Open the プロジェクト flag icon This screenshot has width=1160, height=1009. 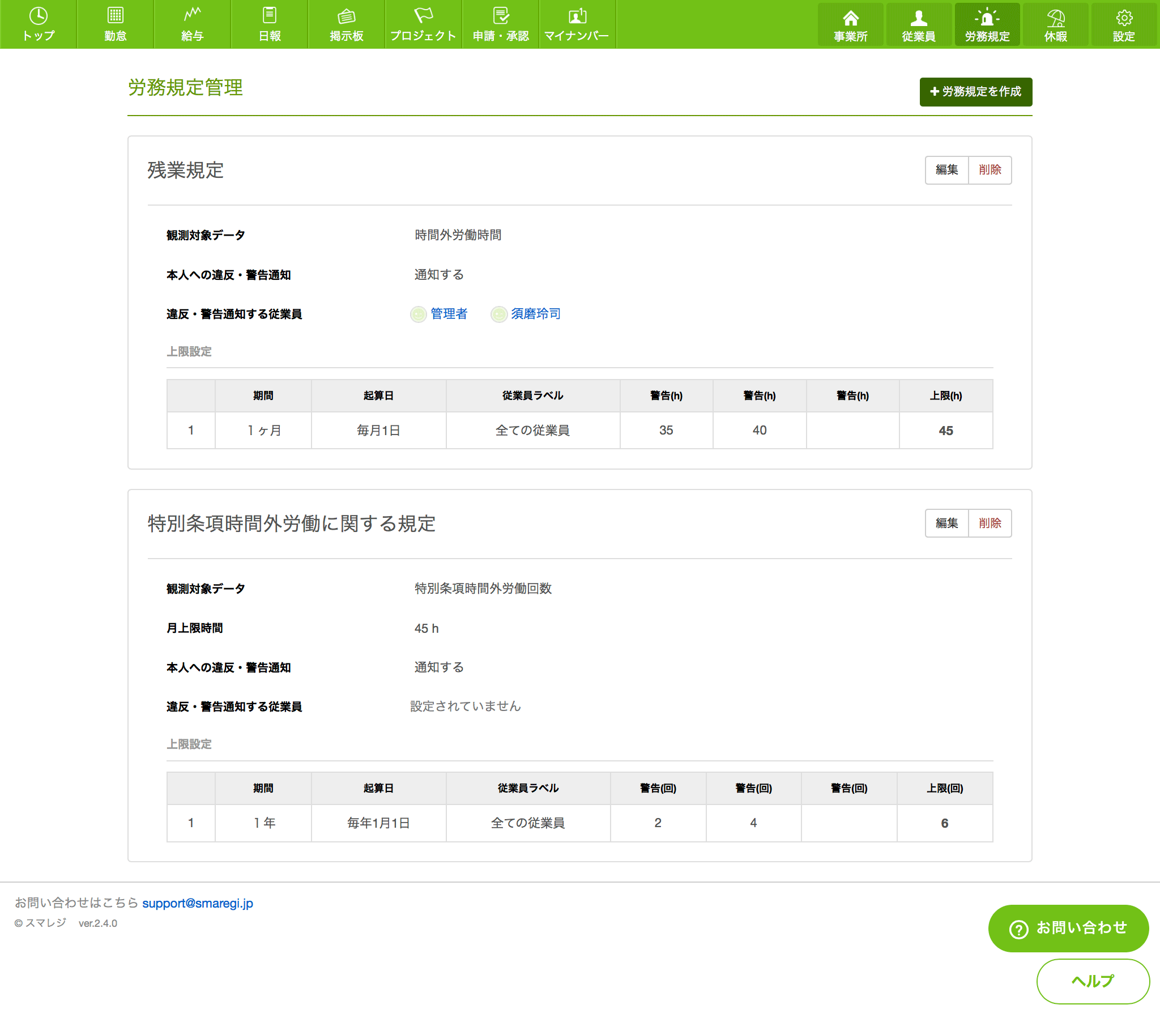423,15
